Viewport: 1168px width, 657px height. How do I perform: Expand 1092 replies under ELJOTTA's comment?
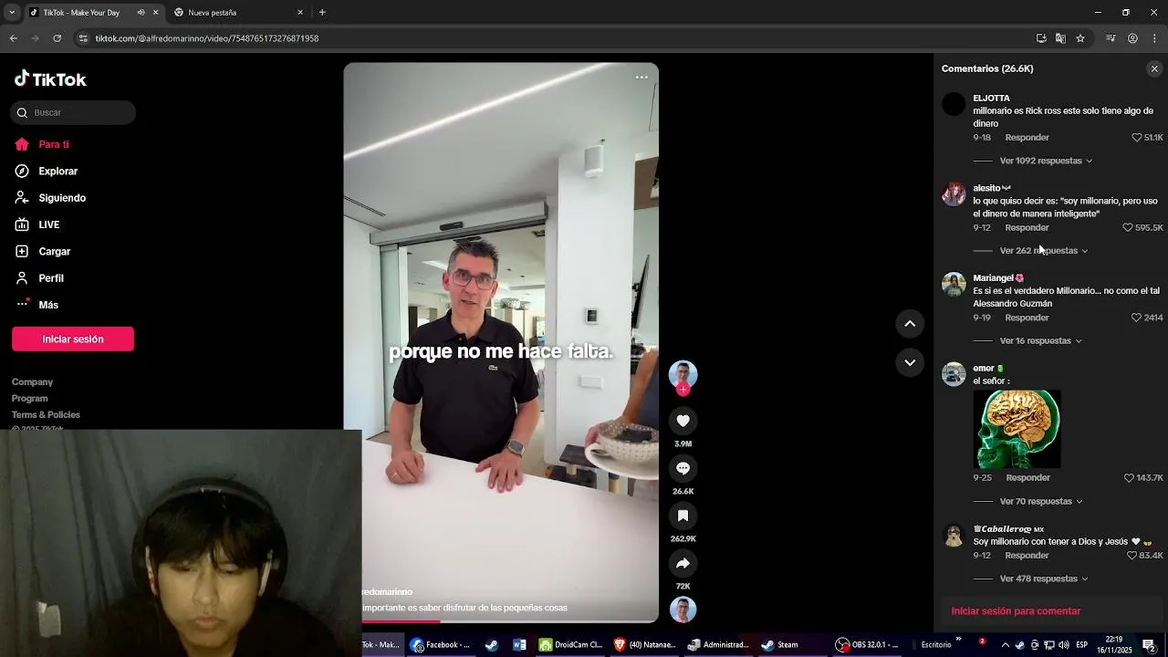tap(1046, 161)
